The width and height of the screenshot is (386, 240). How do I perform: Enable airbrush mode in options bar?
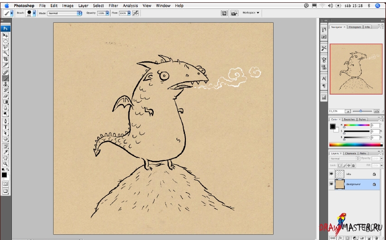[136, 13]
